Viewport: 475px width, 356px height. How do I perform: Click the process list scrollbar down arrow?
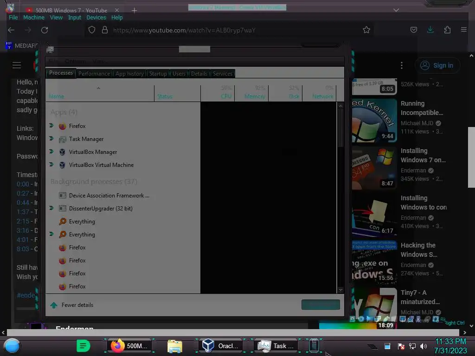click(340, 290)
